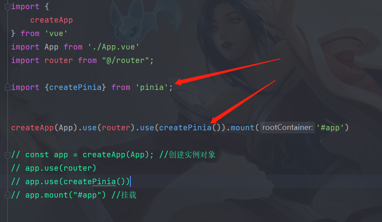The width and height of the screenshot is (382, 222).
Task: Click createApp inside the import braces
Action: tap(51, 20)
